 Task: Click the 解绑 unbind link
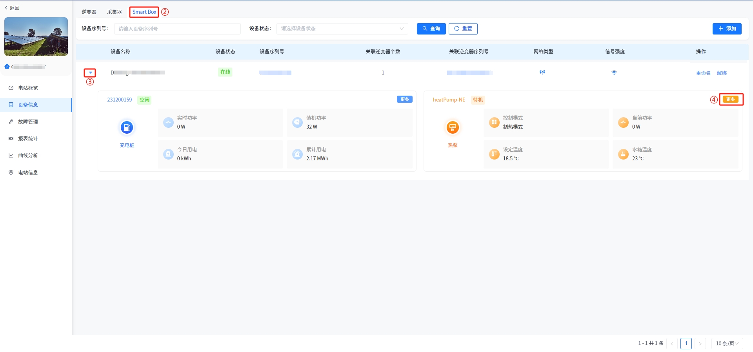[722, 73]
